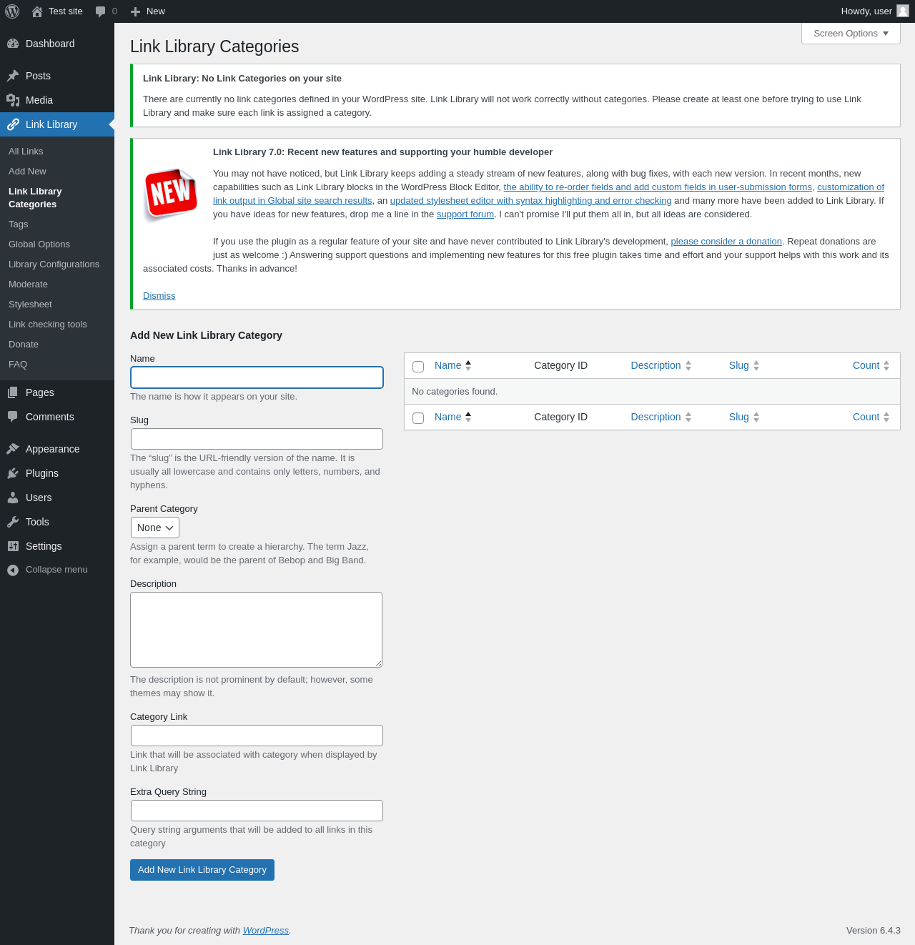915x945 pixels.
Task: Click the Tools wrench icon
Action: 13,522
